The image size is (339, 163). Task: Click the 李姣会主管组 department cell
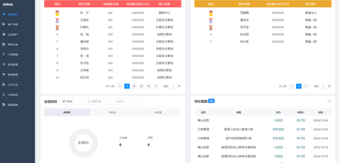(164, 49)
